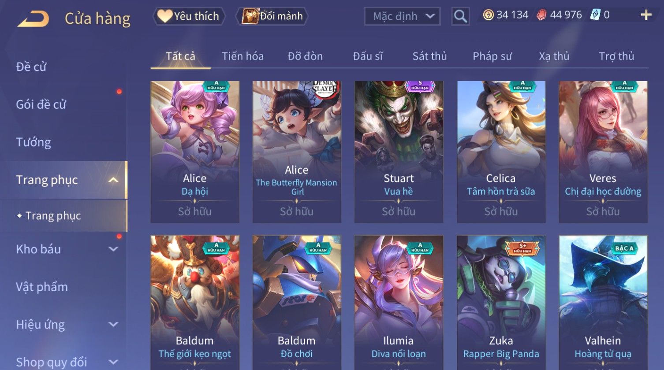
Task: Go to Tướng in sidebar
Action: [34, 142]
